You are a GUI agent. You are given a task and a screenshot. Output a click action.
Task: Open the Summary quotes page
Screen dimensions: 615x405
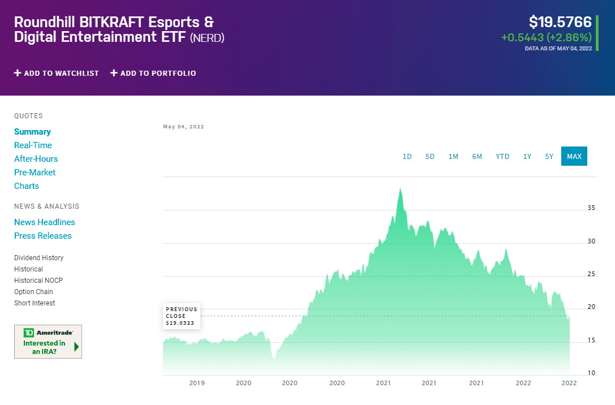coord(33,132)
